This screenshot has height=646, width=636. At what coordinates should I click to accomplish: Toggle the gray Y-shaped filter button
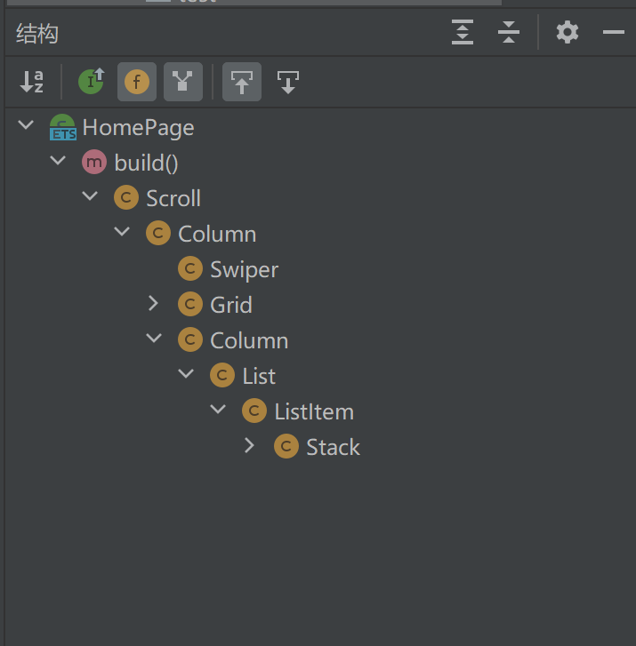(183, 82)
